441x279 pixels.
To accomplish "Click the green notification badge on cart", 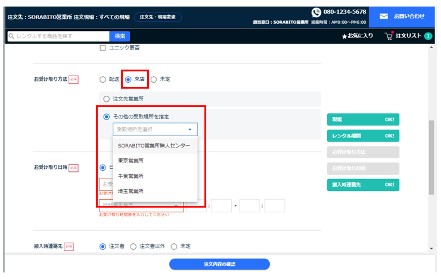I will pyautogui.click(x=428, y=36).
